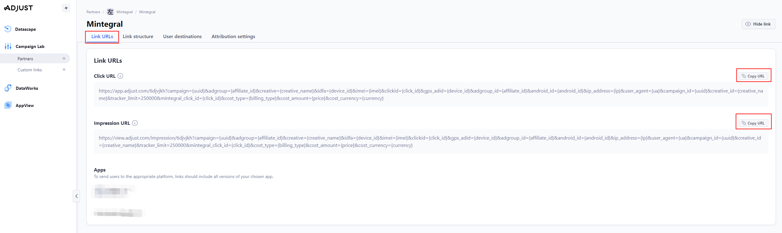Click the Datascape icon
The image size is (782, 233).
point(8,29)
